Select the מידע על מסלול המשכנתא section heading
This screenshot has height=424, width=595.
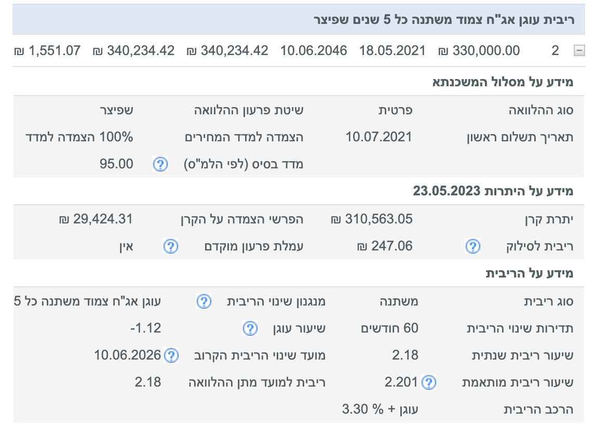point(503,82)
